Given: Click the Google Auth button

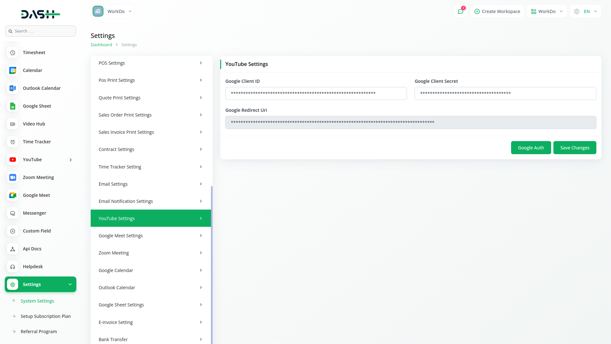Looking at the screenshot, I should pos(531,148).
